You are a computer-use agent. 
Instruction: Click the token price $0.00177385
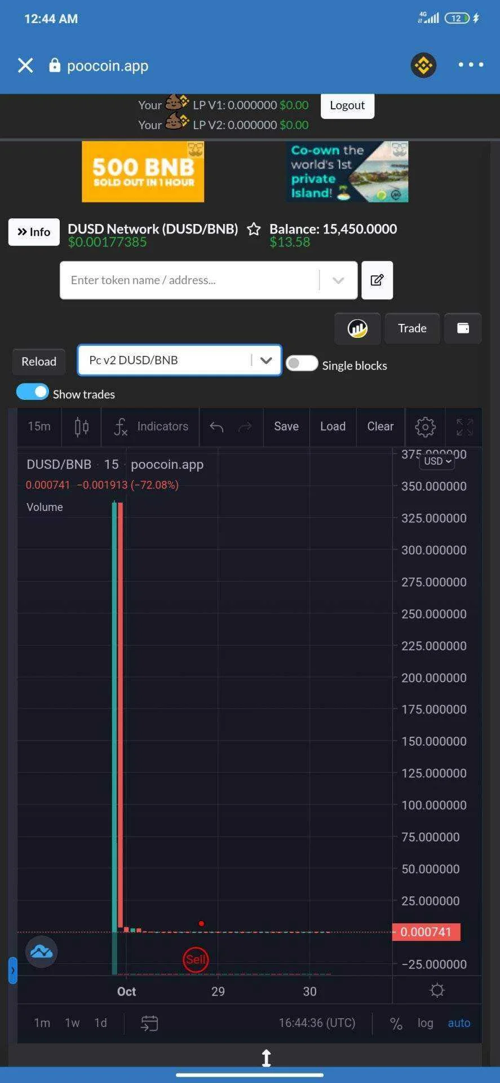coord(107,242)
